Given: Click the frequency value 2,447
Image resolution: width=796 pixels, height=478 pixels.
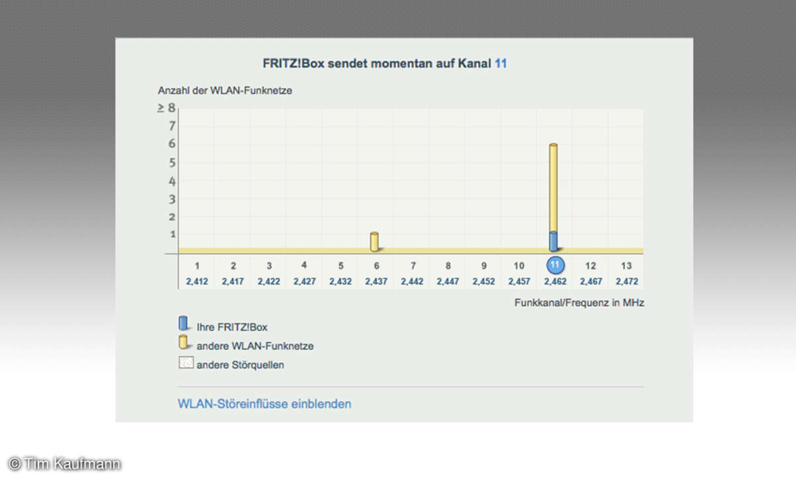Looking at the screenshot, I should click(x=448, y=281).
